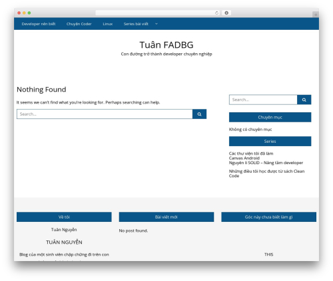Open the Developer nên biết menu

[x=39, y=24]
